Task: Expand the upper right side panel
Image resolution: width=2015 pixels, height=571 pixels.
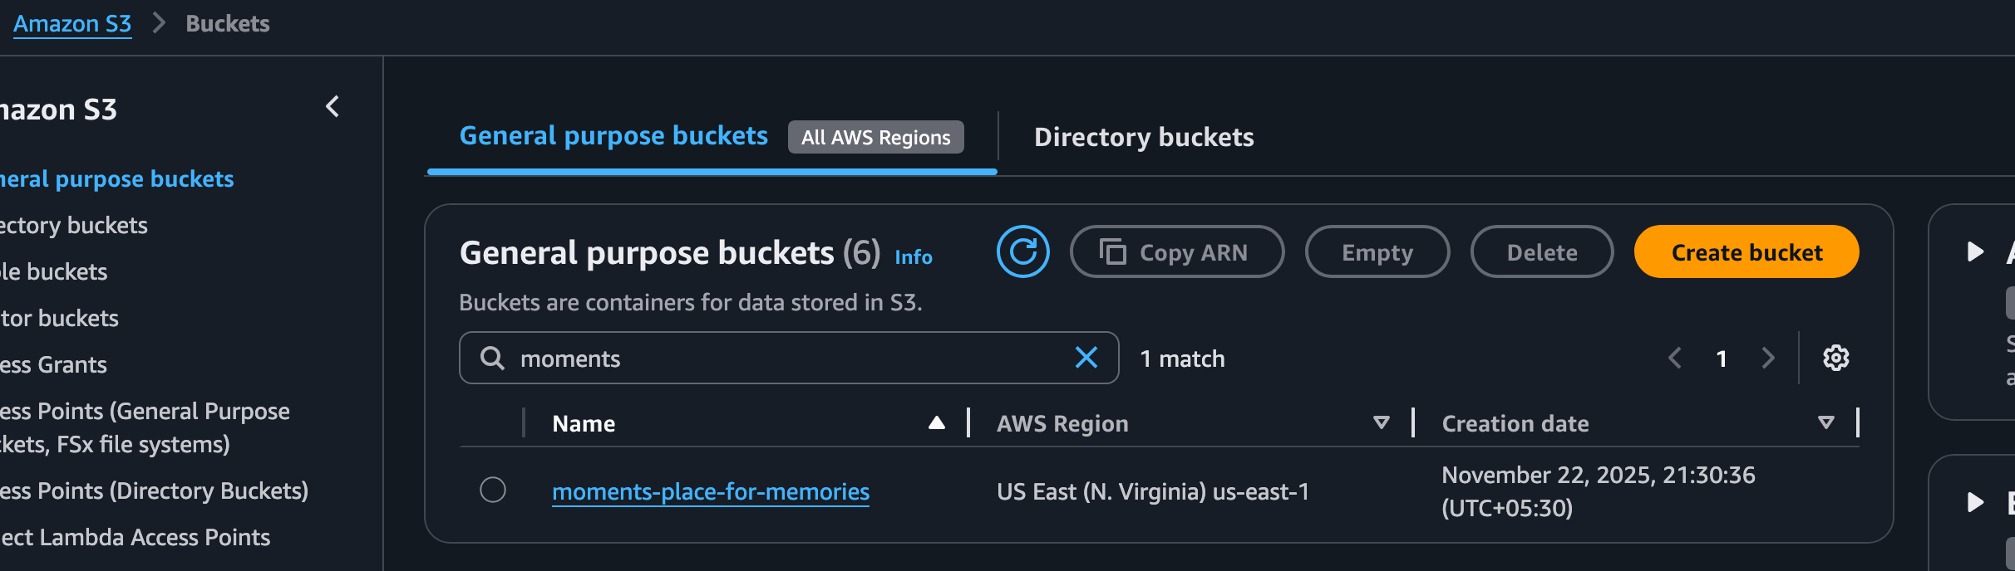Action: pos(1976,251)
